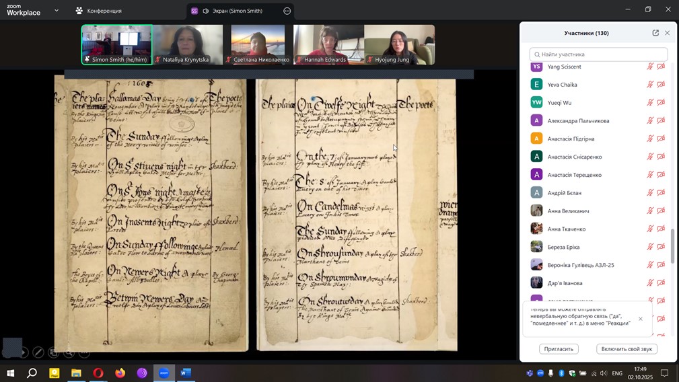Toggle mute for Анастасія Підгірна
The image size is (679, 382).
click(650, 139)
